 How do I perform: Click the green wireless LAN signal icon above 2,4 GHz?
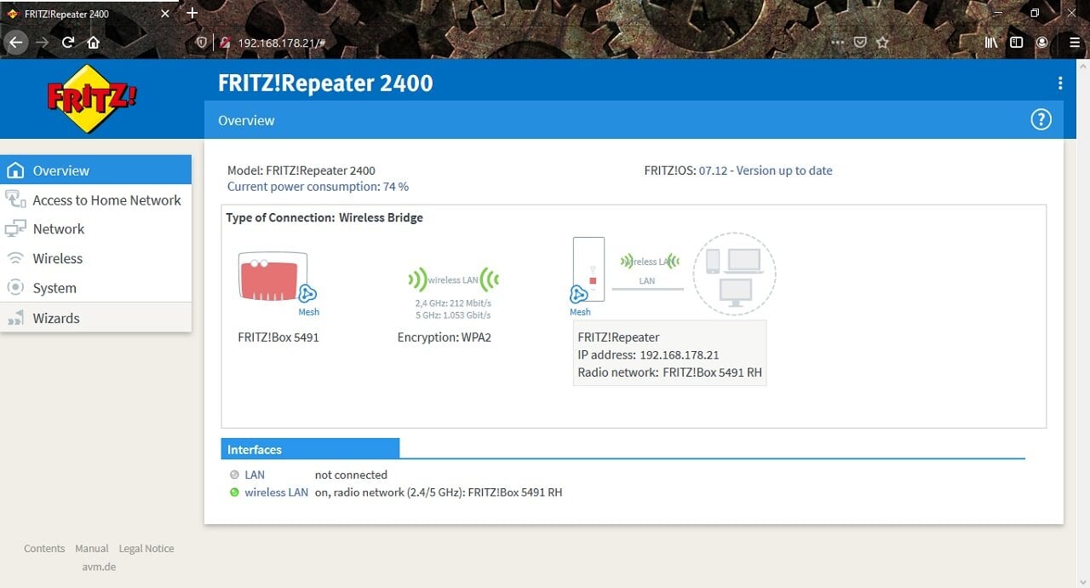click(453, 280)
